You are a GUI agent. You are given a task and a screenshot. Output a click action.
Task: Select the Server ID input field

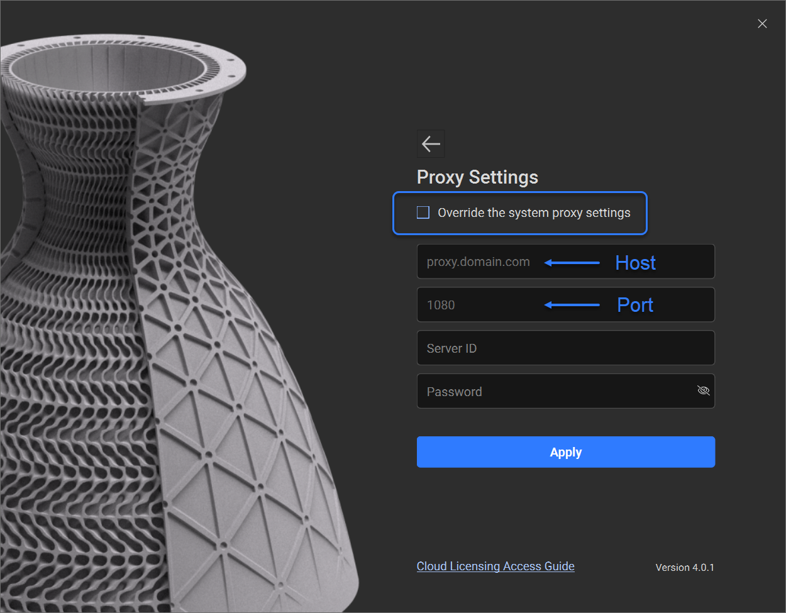coord(566,348)
